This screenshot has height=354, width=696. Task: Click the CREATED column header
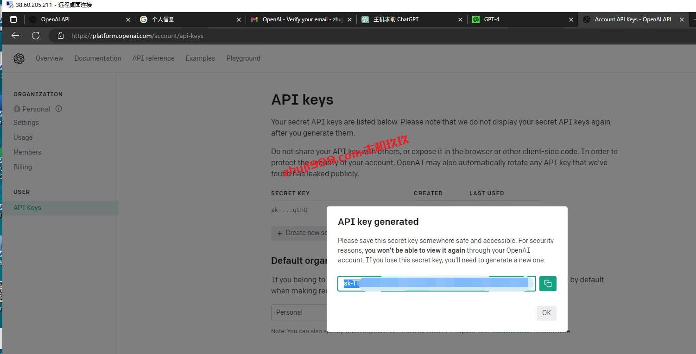tap(428, 193)
